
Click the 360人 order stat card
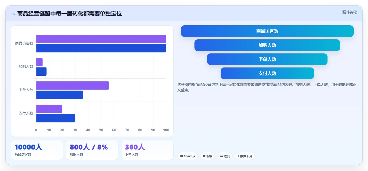147,150
